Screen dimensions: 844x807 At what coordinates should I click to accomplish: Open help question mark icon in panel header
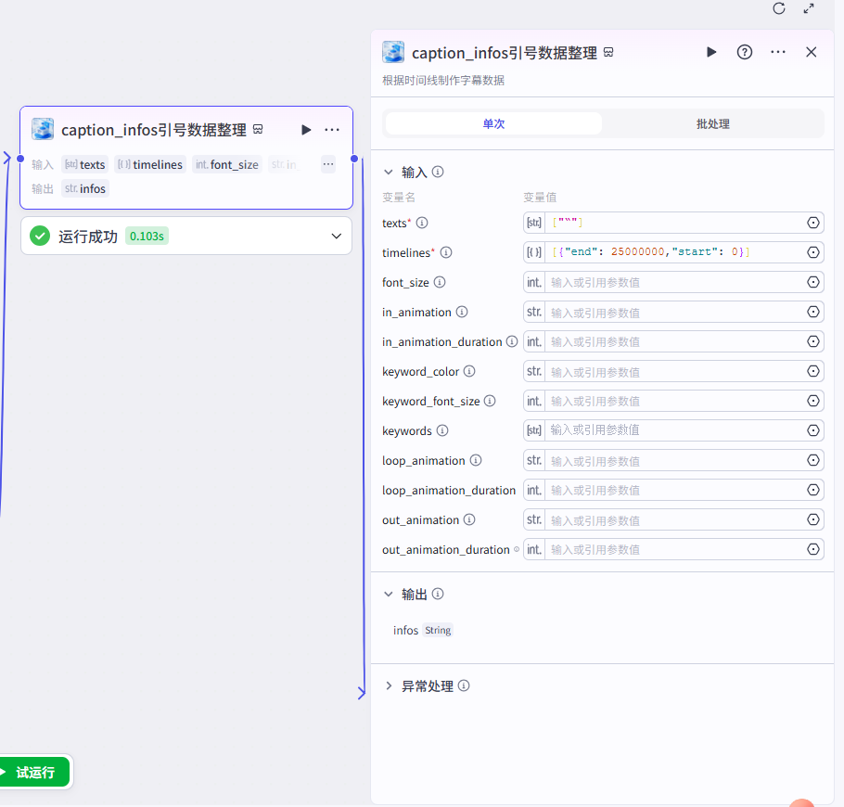[x=744, y=52]
